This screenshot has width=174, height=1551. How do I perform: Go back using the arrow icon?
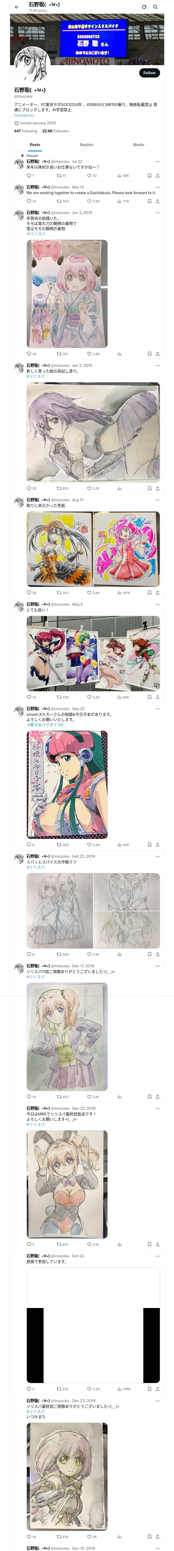pyautogui.click(x=17, y=7)
